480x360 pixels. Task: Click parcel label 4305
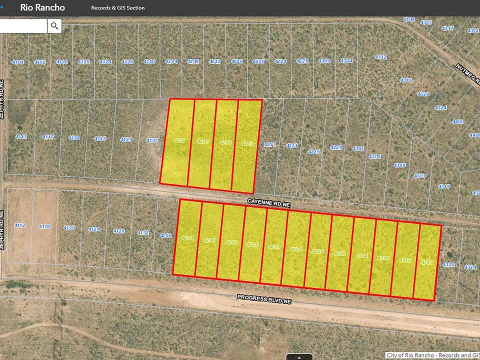[x=374, y=156]
